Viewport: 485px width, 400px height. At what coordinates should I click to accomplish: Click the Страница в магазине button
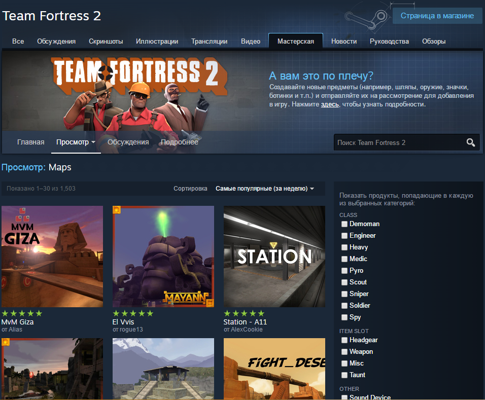click(x=437, y=16)
